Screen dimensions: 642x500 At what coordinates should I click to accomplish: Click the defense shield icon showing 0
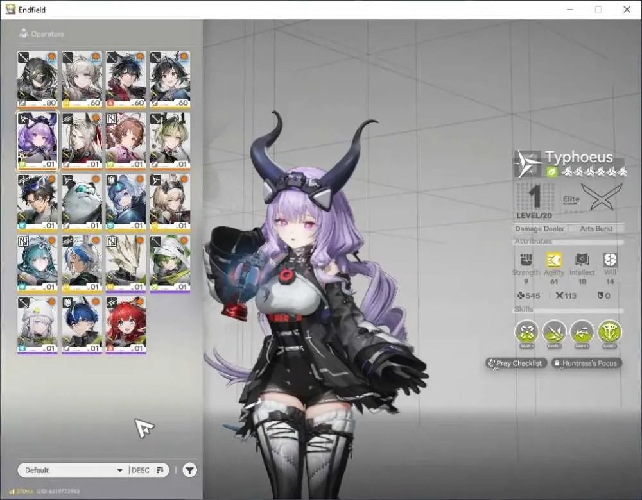600,295
